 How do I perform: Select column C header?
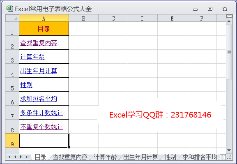(x=113, y=18)
